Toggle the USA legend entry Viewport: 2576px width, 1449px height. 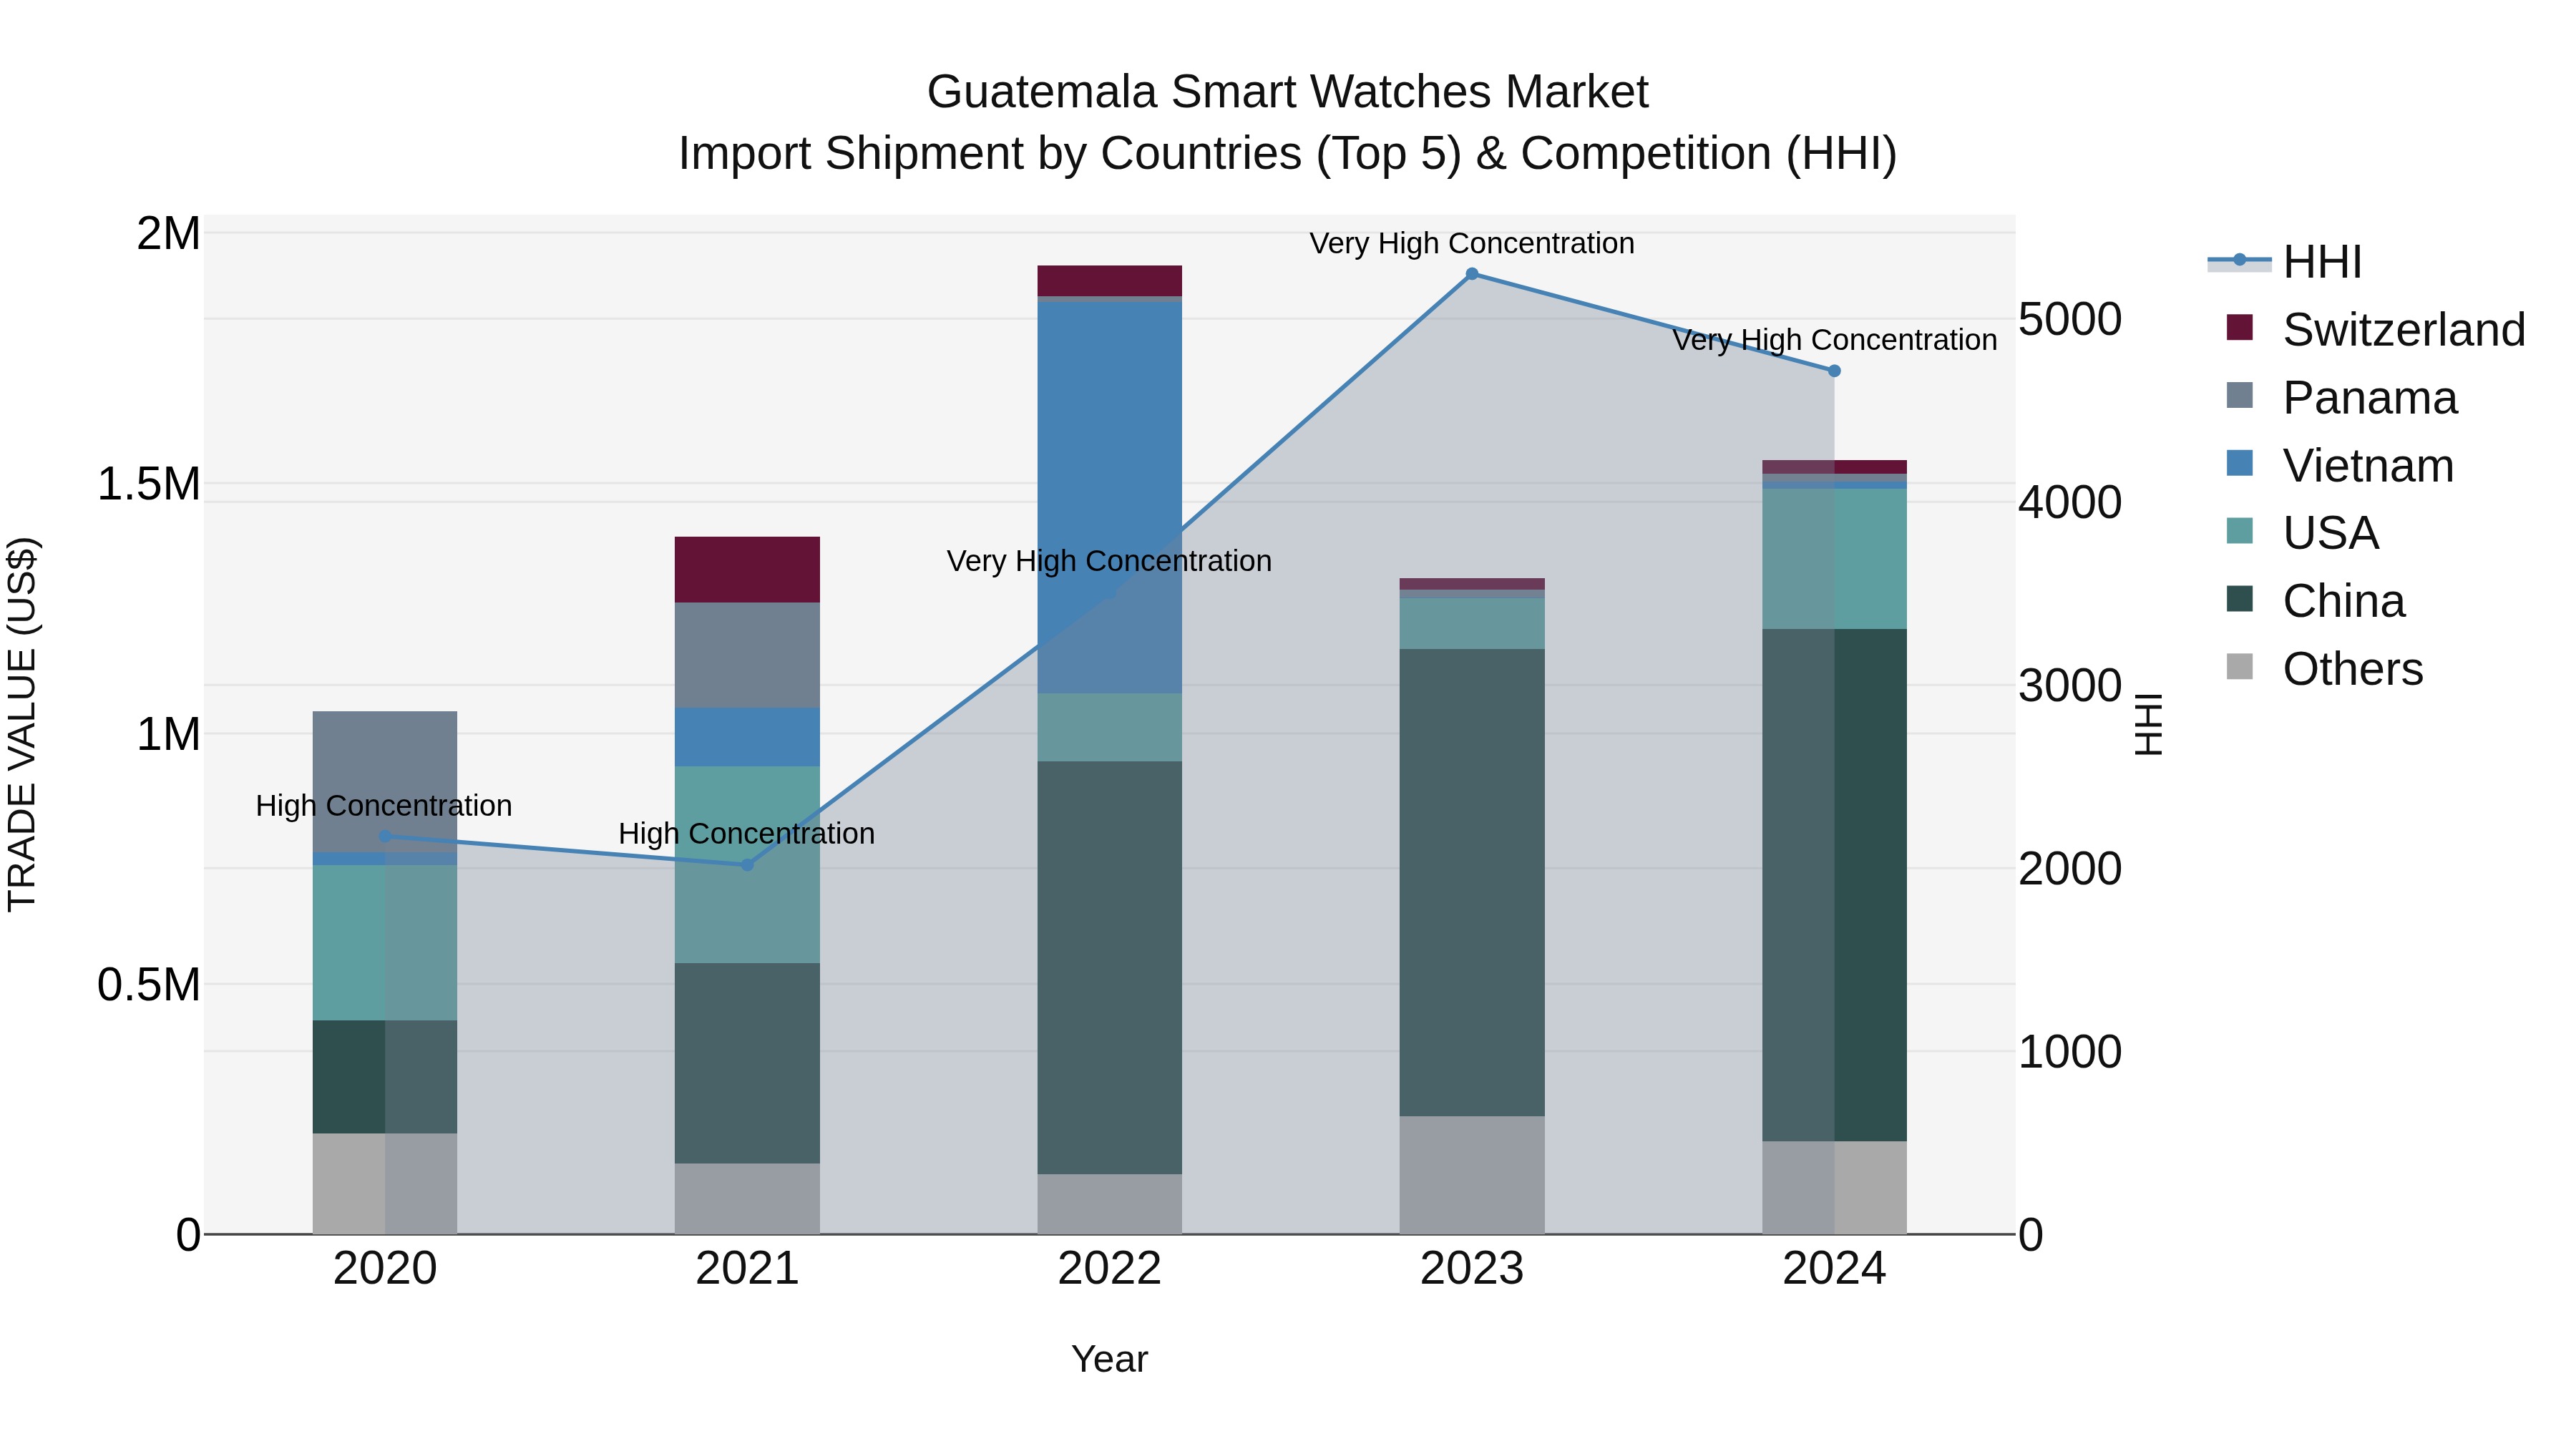click(2301, 532)
